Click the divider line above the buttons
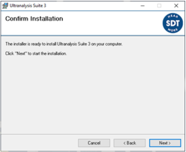The width and height of the screenshot is (186, 152). point(92,134)
